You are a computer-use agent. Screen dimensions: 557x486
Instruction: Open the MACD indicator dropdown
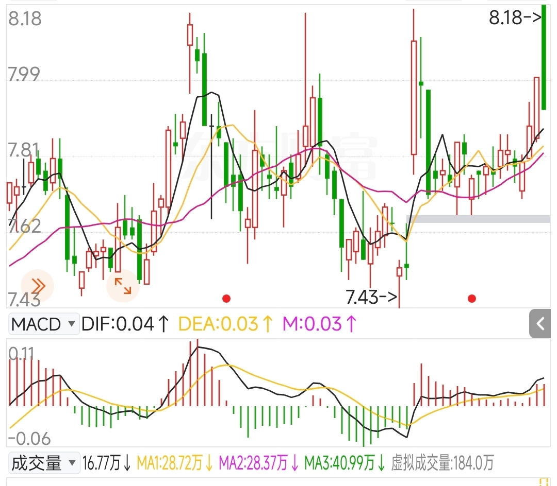(x=44, y=324)
